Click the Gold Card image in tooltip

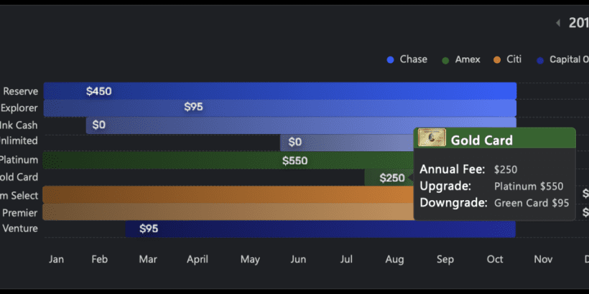pyautogui.click(x=432, y=138)
